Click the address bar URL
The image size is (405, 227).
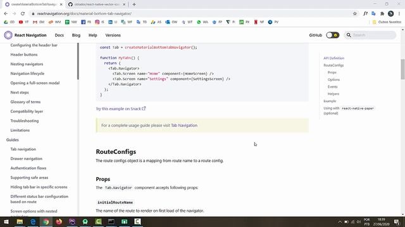pyautogui.click(x=84, y=14)
